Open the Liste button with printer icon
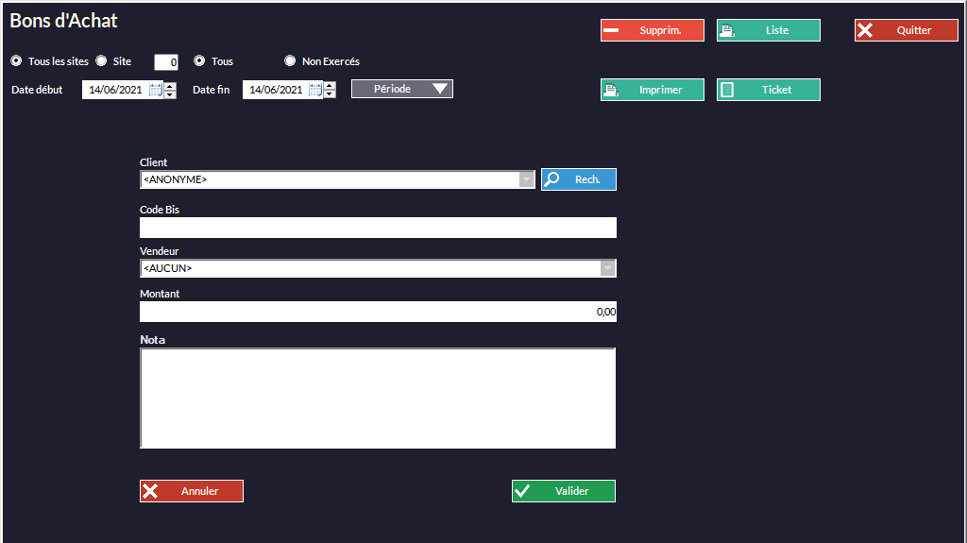The height and width of the screenshot is (543, 967). (x=768, y=30)
